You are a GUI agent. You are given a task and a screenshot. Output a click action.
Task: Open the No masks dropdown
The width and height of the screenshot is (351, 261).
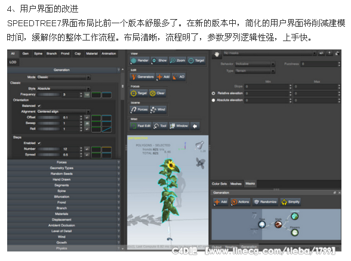click(x=270, y=53)
